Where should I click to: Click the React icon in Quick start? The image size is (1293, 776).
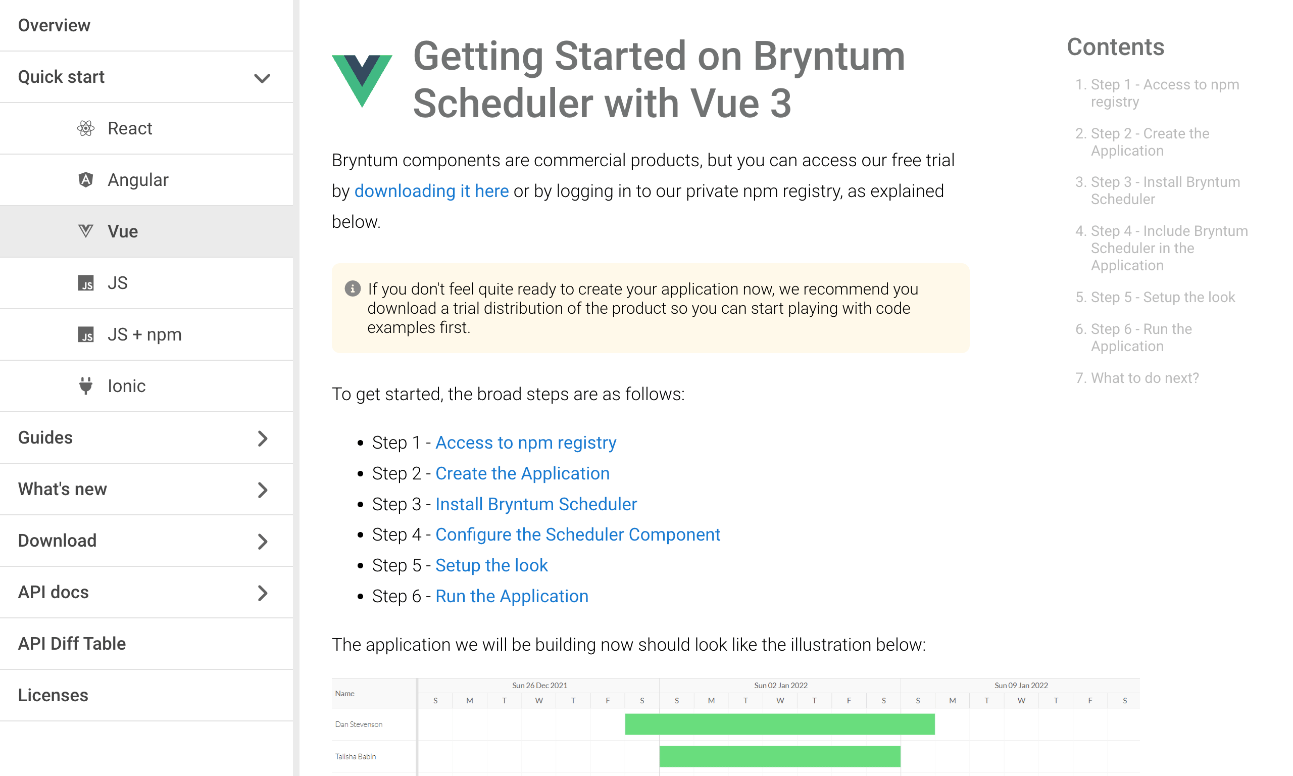pyautogui.click(x=86, y=128)
